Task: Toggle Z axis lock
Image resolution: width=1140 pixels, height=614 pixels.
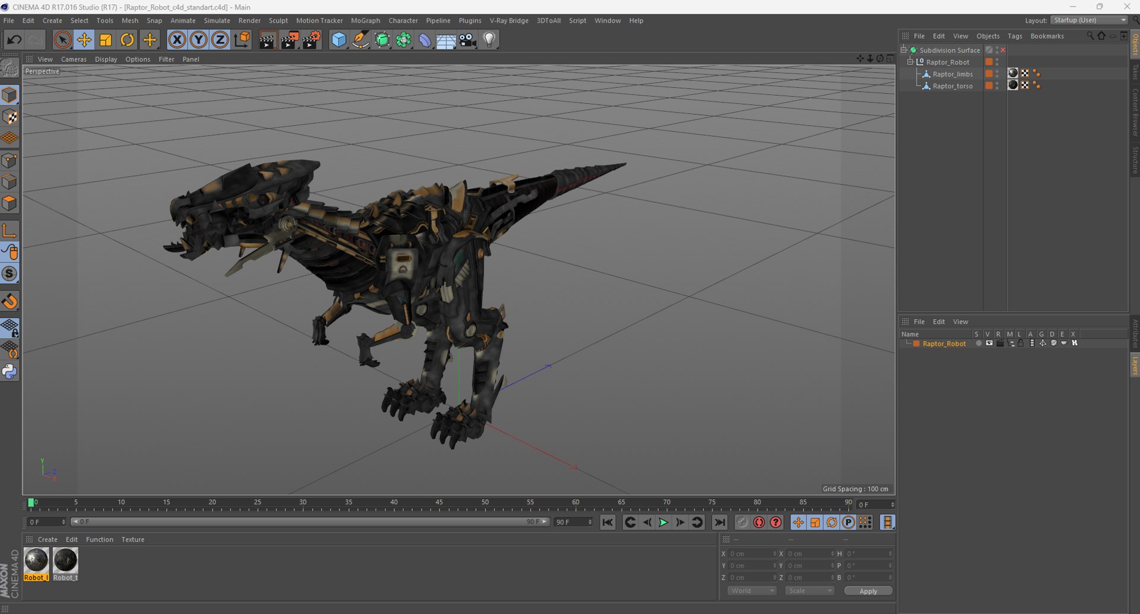Action: (x=220, y=40)
